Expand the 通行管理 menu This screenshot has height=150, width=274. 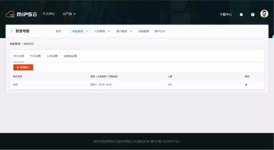tap(124, 31)
